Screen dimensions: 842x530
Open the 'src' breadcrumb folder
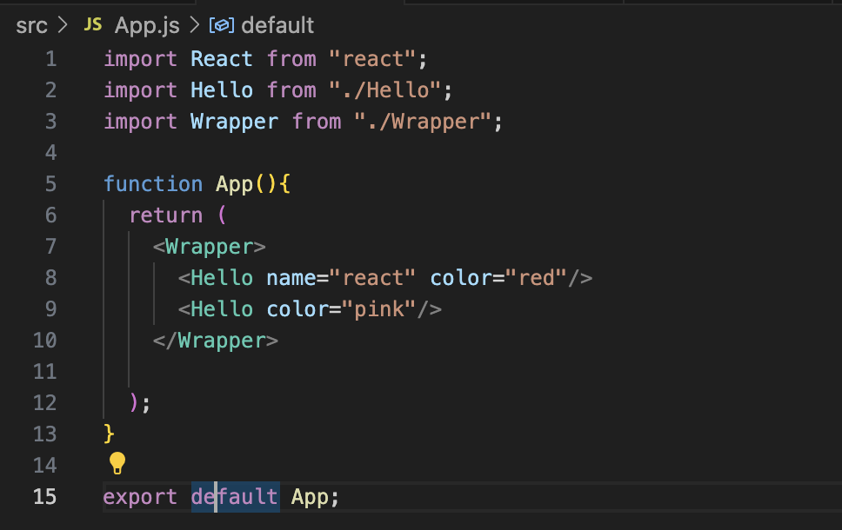(31, 26)
